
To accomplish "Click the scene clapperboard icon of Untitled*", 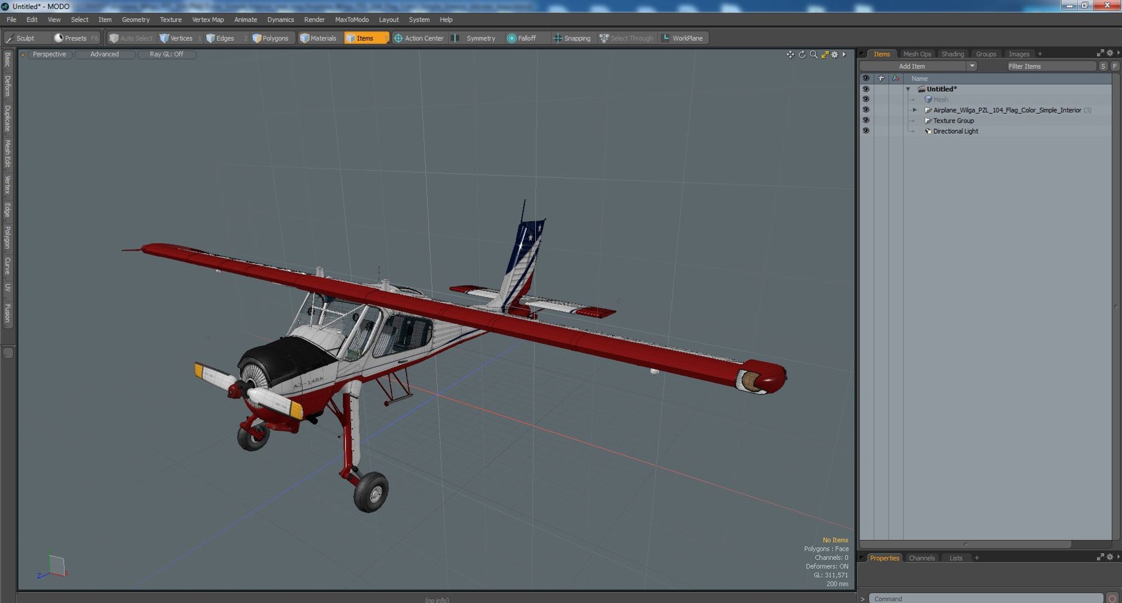I will [x=921, y=89].
